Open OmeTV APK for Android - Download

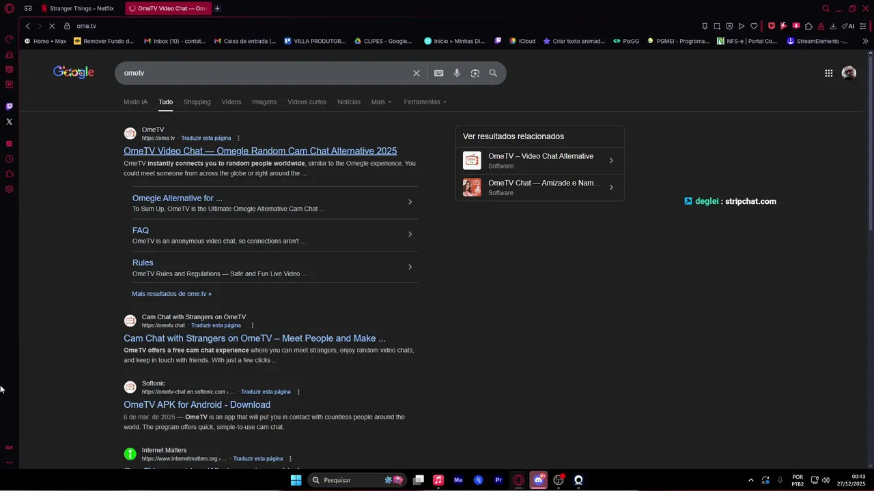click(197, 404)
